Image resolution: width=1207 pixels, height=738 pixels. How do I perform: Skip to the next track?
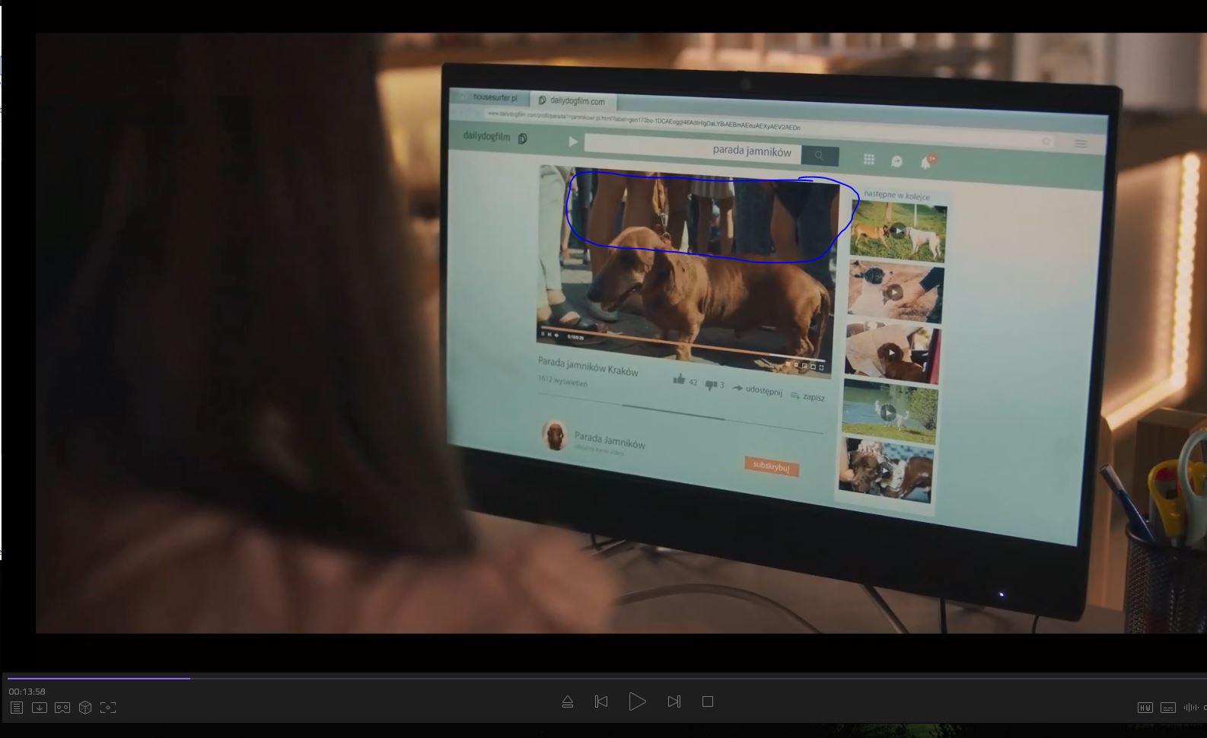[x=674, y=701]
